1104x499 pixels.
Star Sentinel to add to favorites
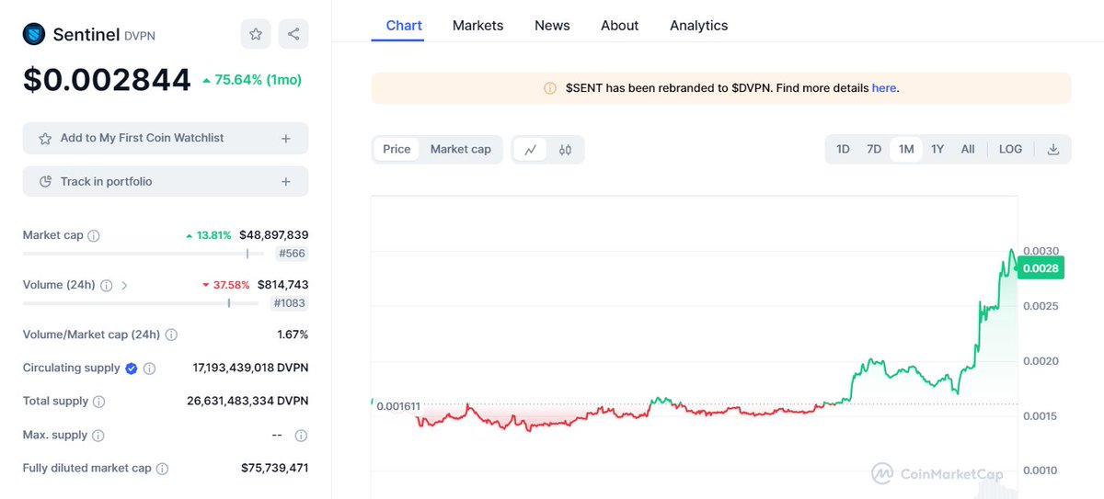point(256,34)
